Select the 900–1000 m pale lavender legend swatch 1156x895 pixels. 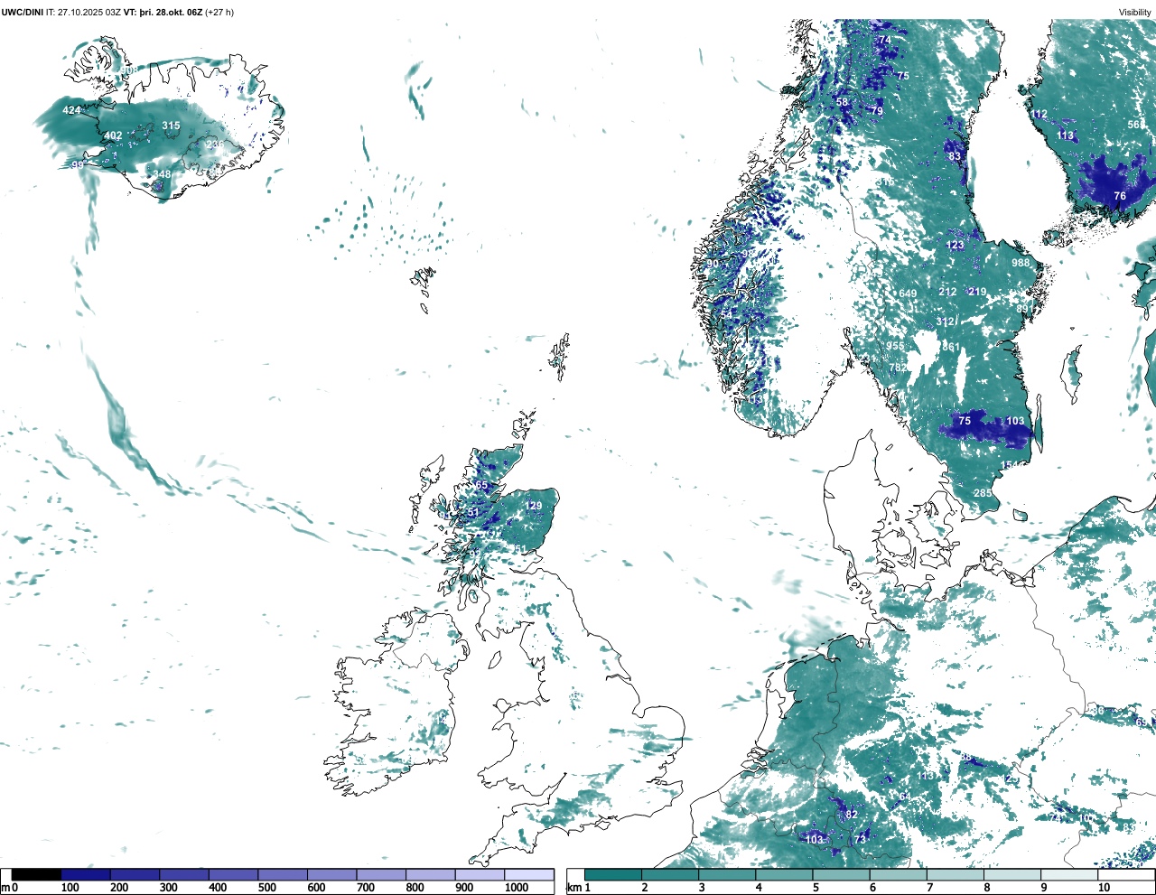480,875
